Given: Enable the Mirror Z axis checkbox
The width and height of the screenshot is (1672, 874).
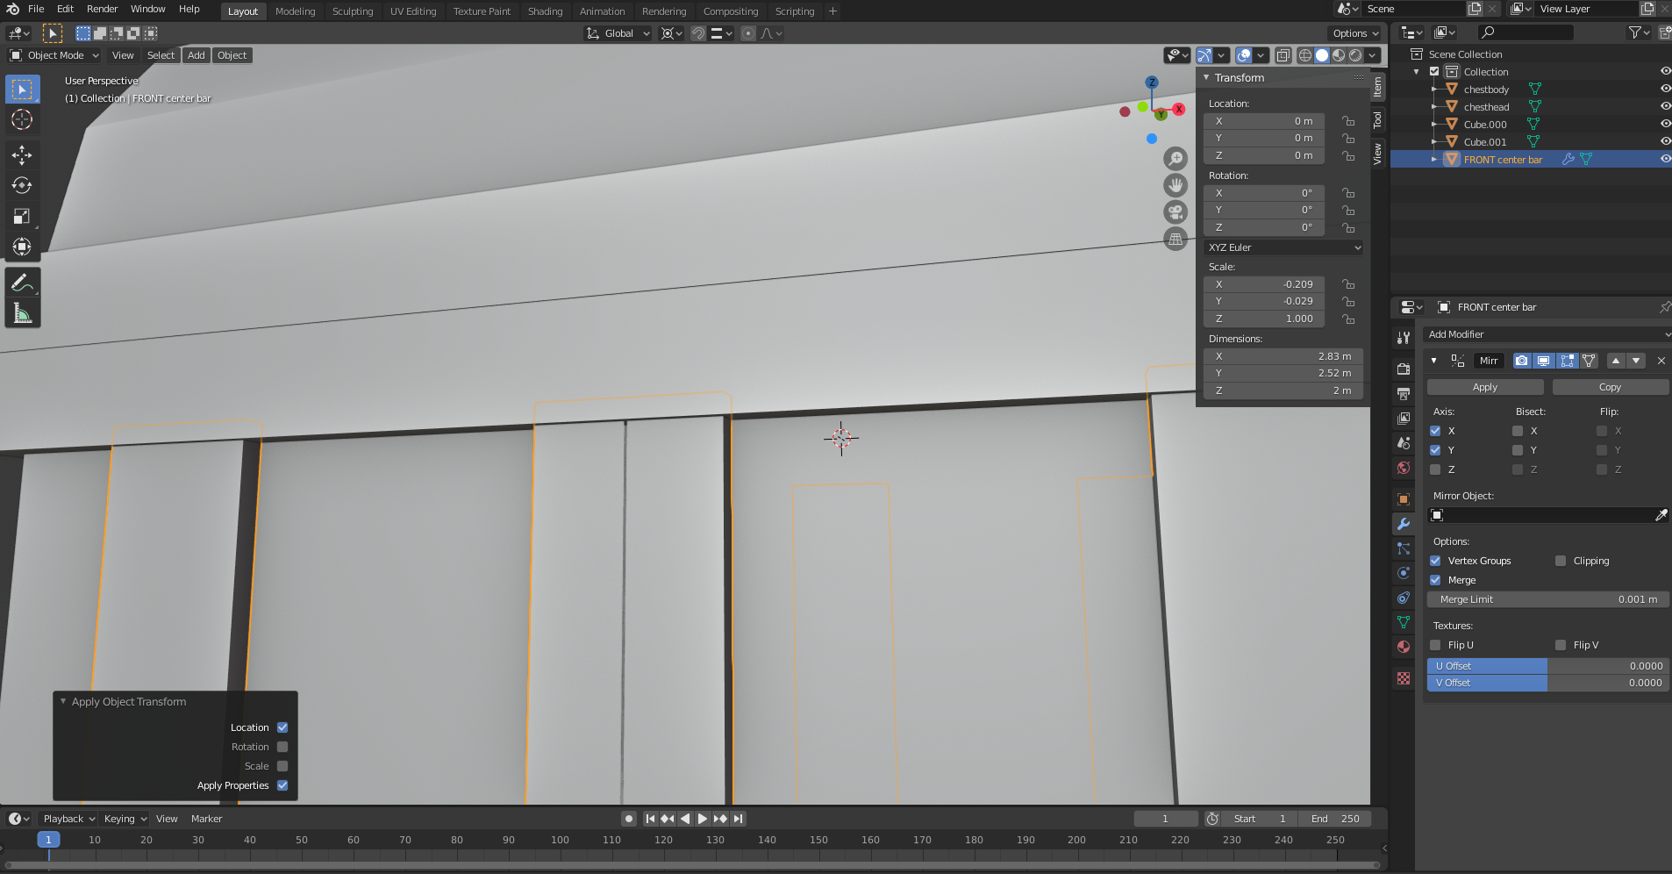Looking at the screenshot, I should coord(1435,469).
